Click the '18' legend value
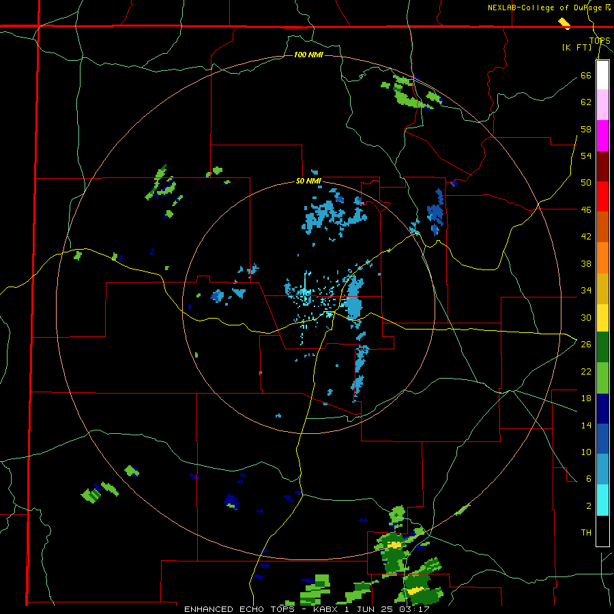The height and width of the screenshot is (614, 614). click(x=586, y=398)
